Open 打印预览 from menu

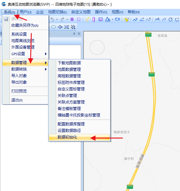[25, 91]
